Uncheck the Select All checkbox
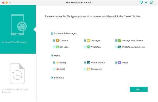 (52, 78)
